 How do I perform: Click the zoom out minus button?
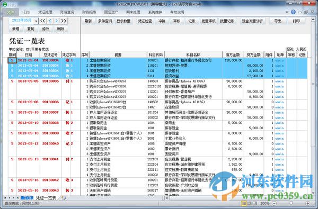pos(274,203)
